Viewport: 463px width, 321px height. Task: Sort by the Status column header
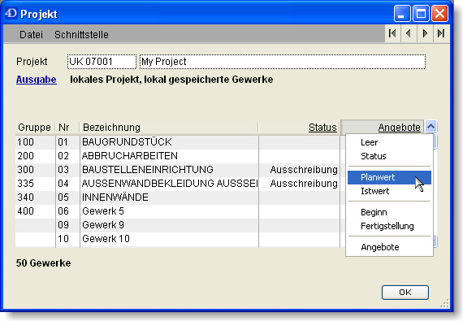tap(322, 128)
